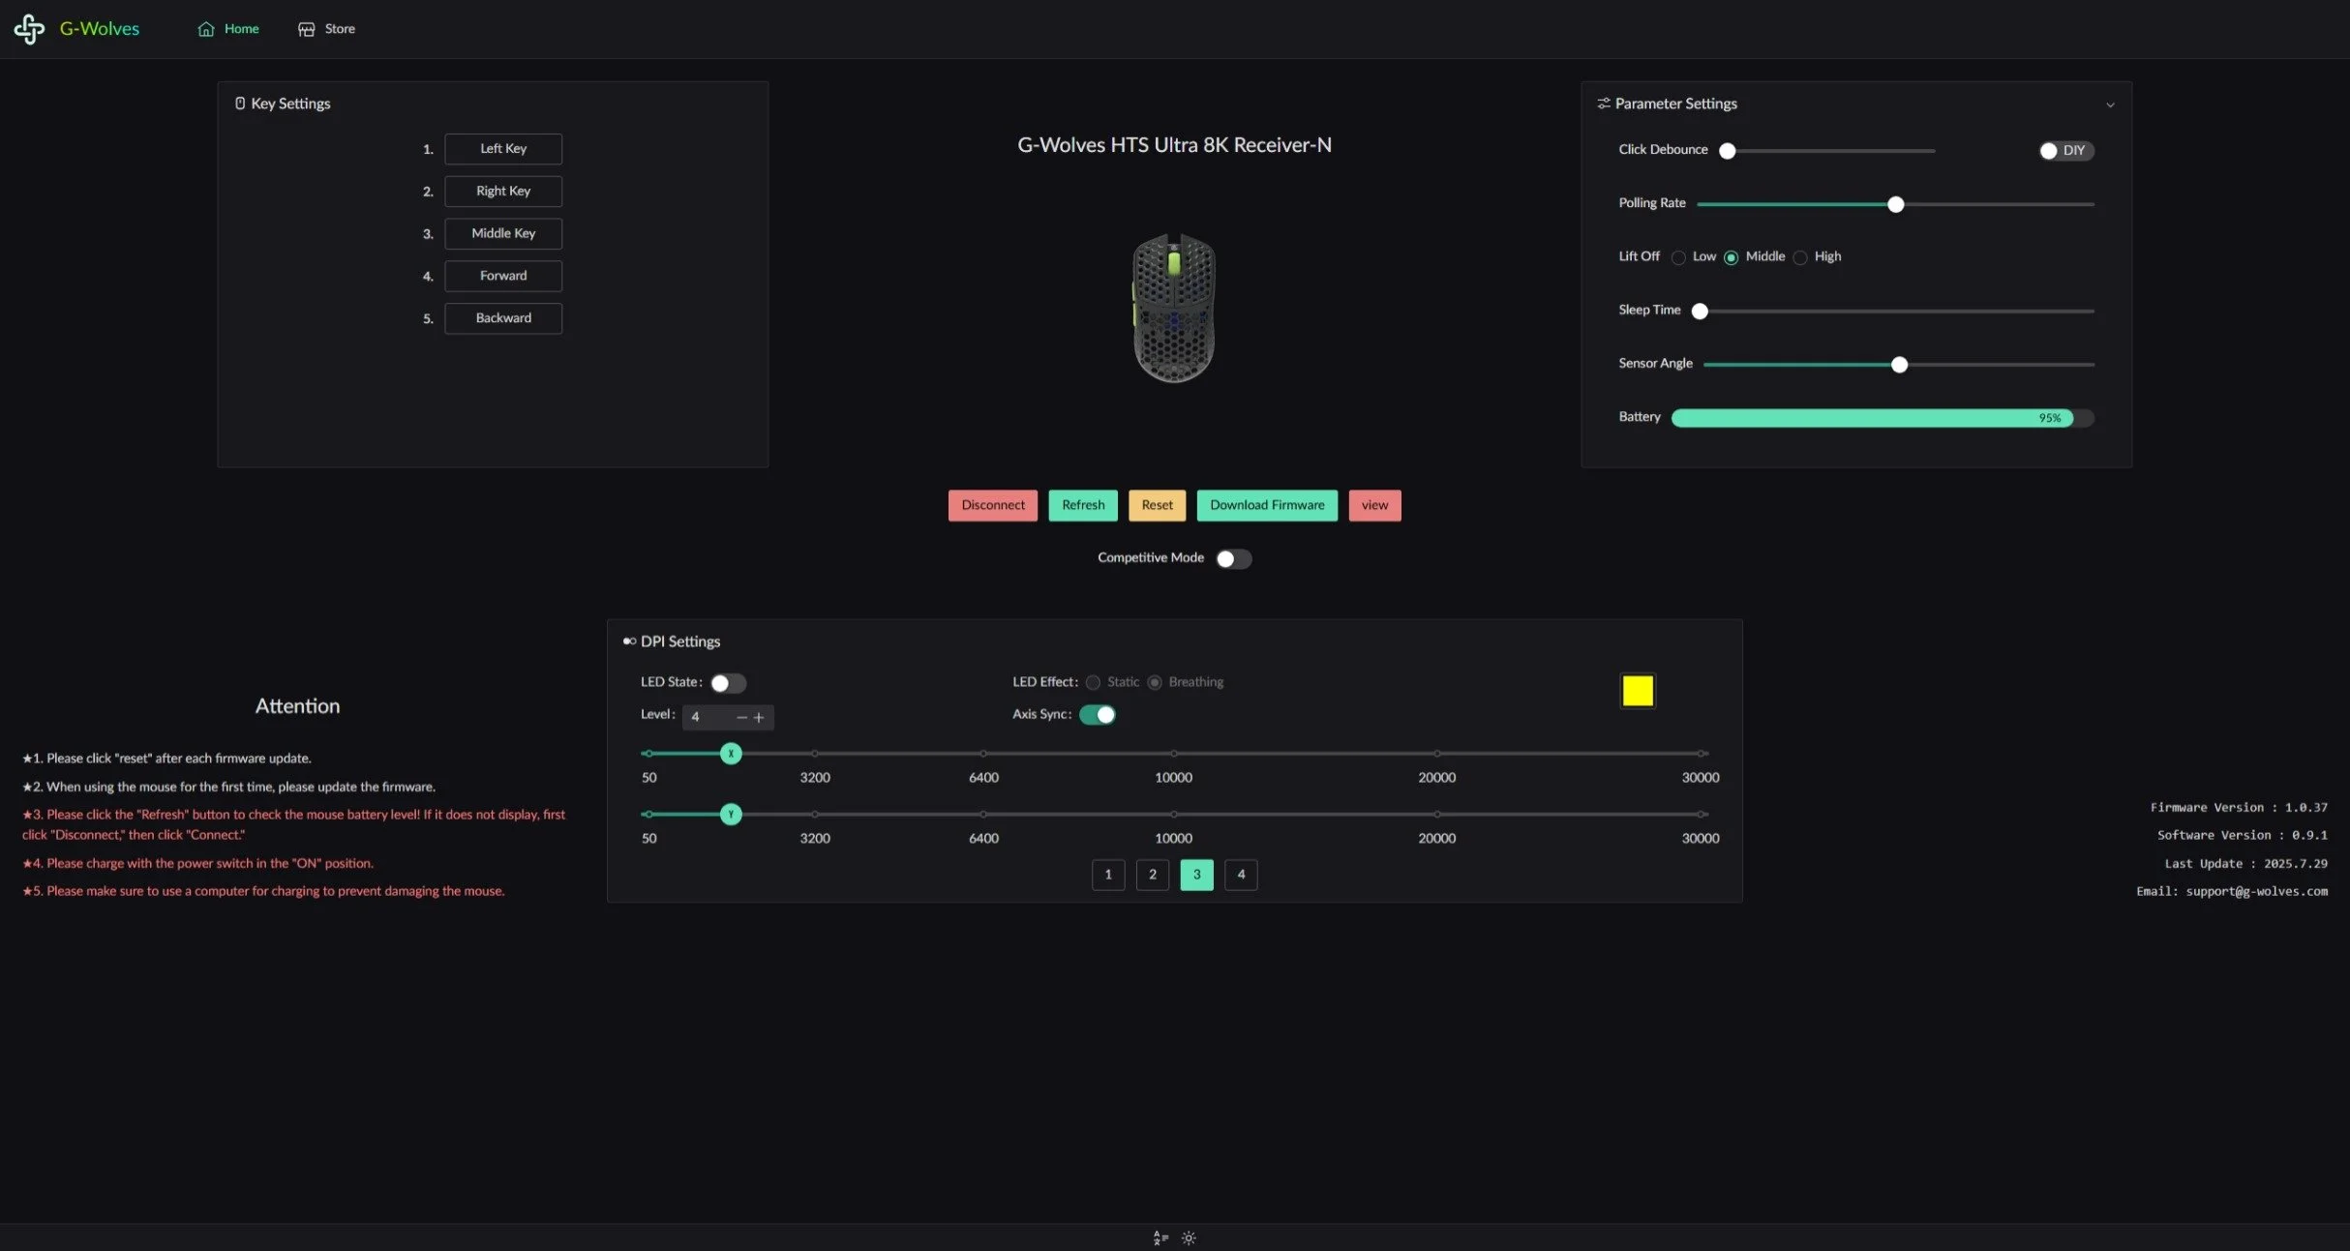Viewport: 2350px width, 1251px height.
Task: Click the language switch icon in bottom bar
Action: 1160,1237
